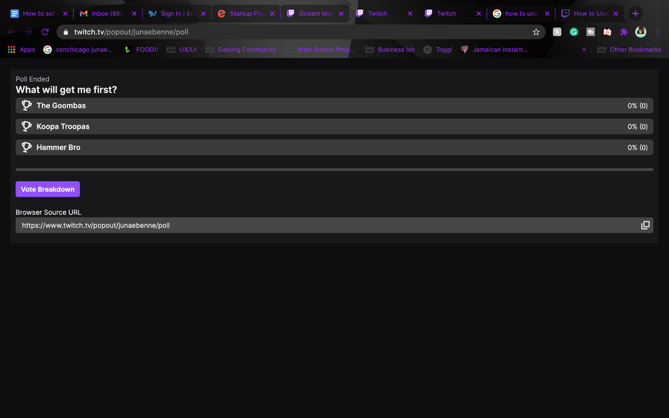This screenshot has height=418, width=669.
Task: Switch to the Inbox (95) tab
Action: (103, 12)
